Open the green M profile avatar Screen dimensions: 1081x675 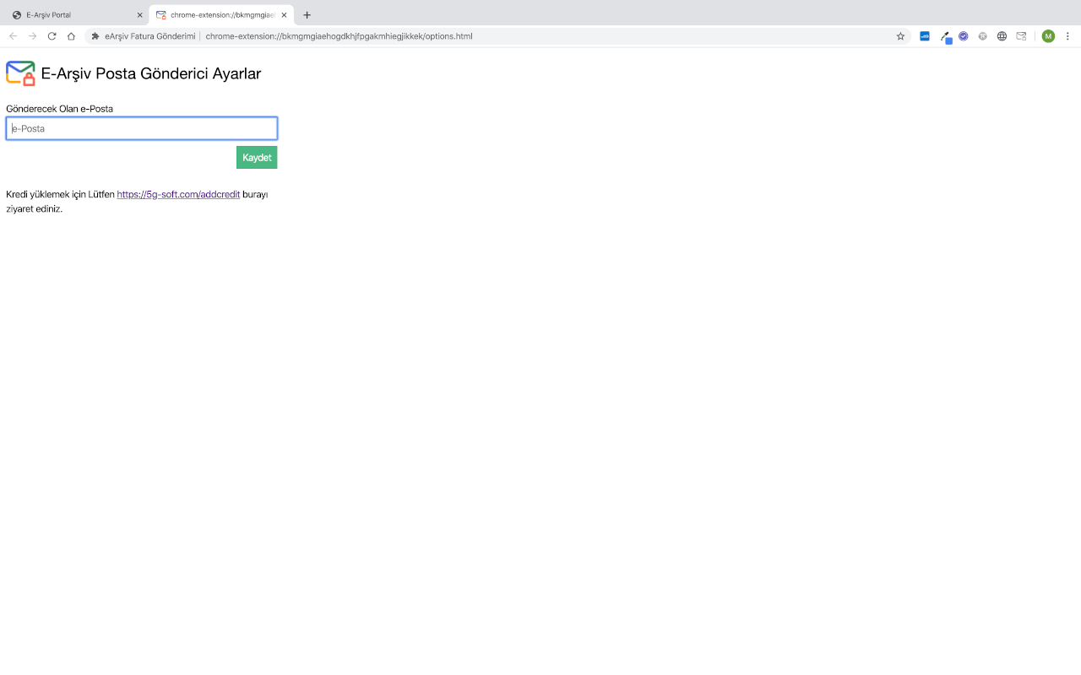pyautogui.click(x=1048, y=36)
